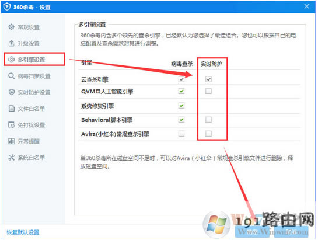This screenshot has width=318, height=240.
Task: Click the 多引擎设置 sidebar icon
Action: 11,60
